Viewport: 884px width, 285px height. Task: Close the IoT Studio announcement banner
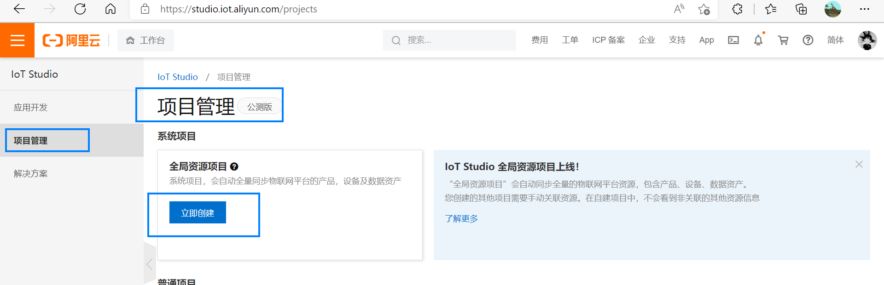pyautogui.click(x=859, y=164)
